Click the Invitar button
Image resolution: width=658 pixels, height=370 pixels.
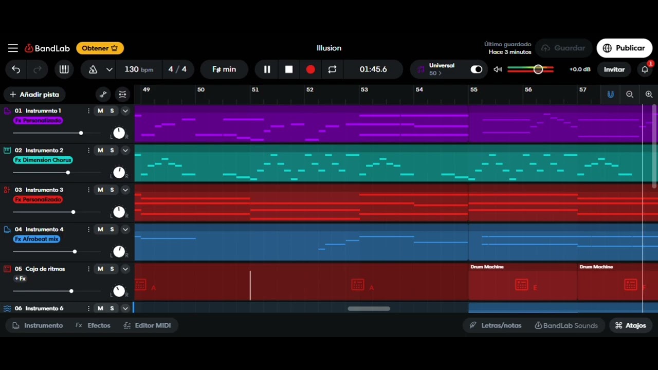(614, 69)
